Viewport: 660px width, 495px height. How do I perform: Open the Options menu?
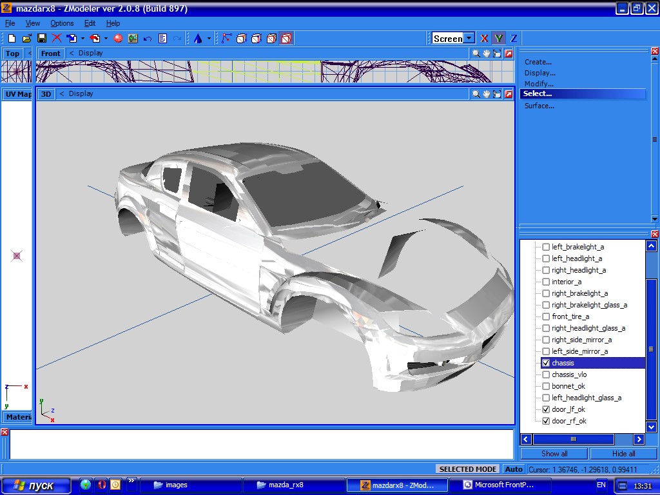(62, 23)
